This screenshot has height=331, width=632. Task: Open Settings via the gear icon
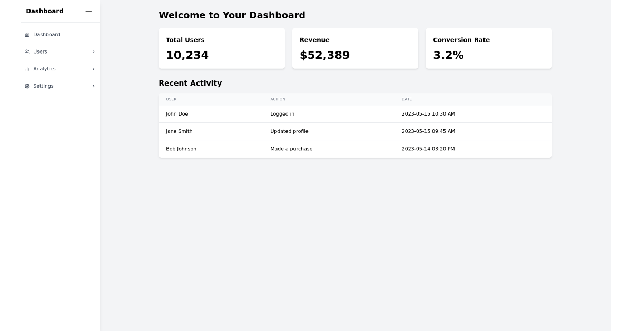(x=27, y=86)
